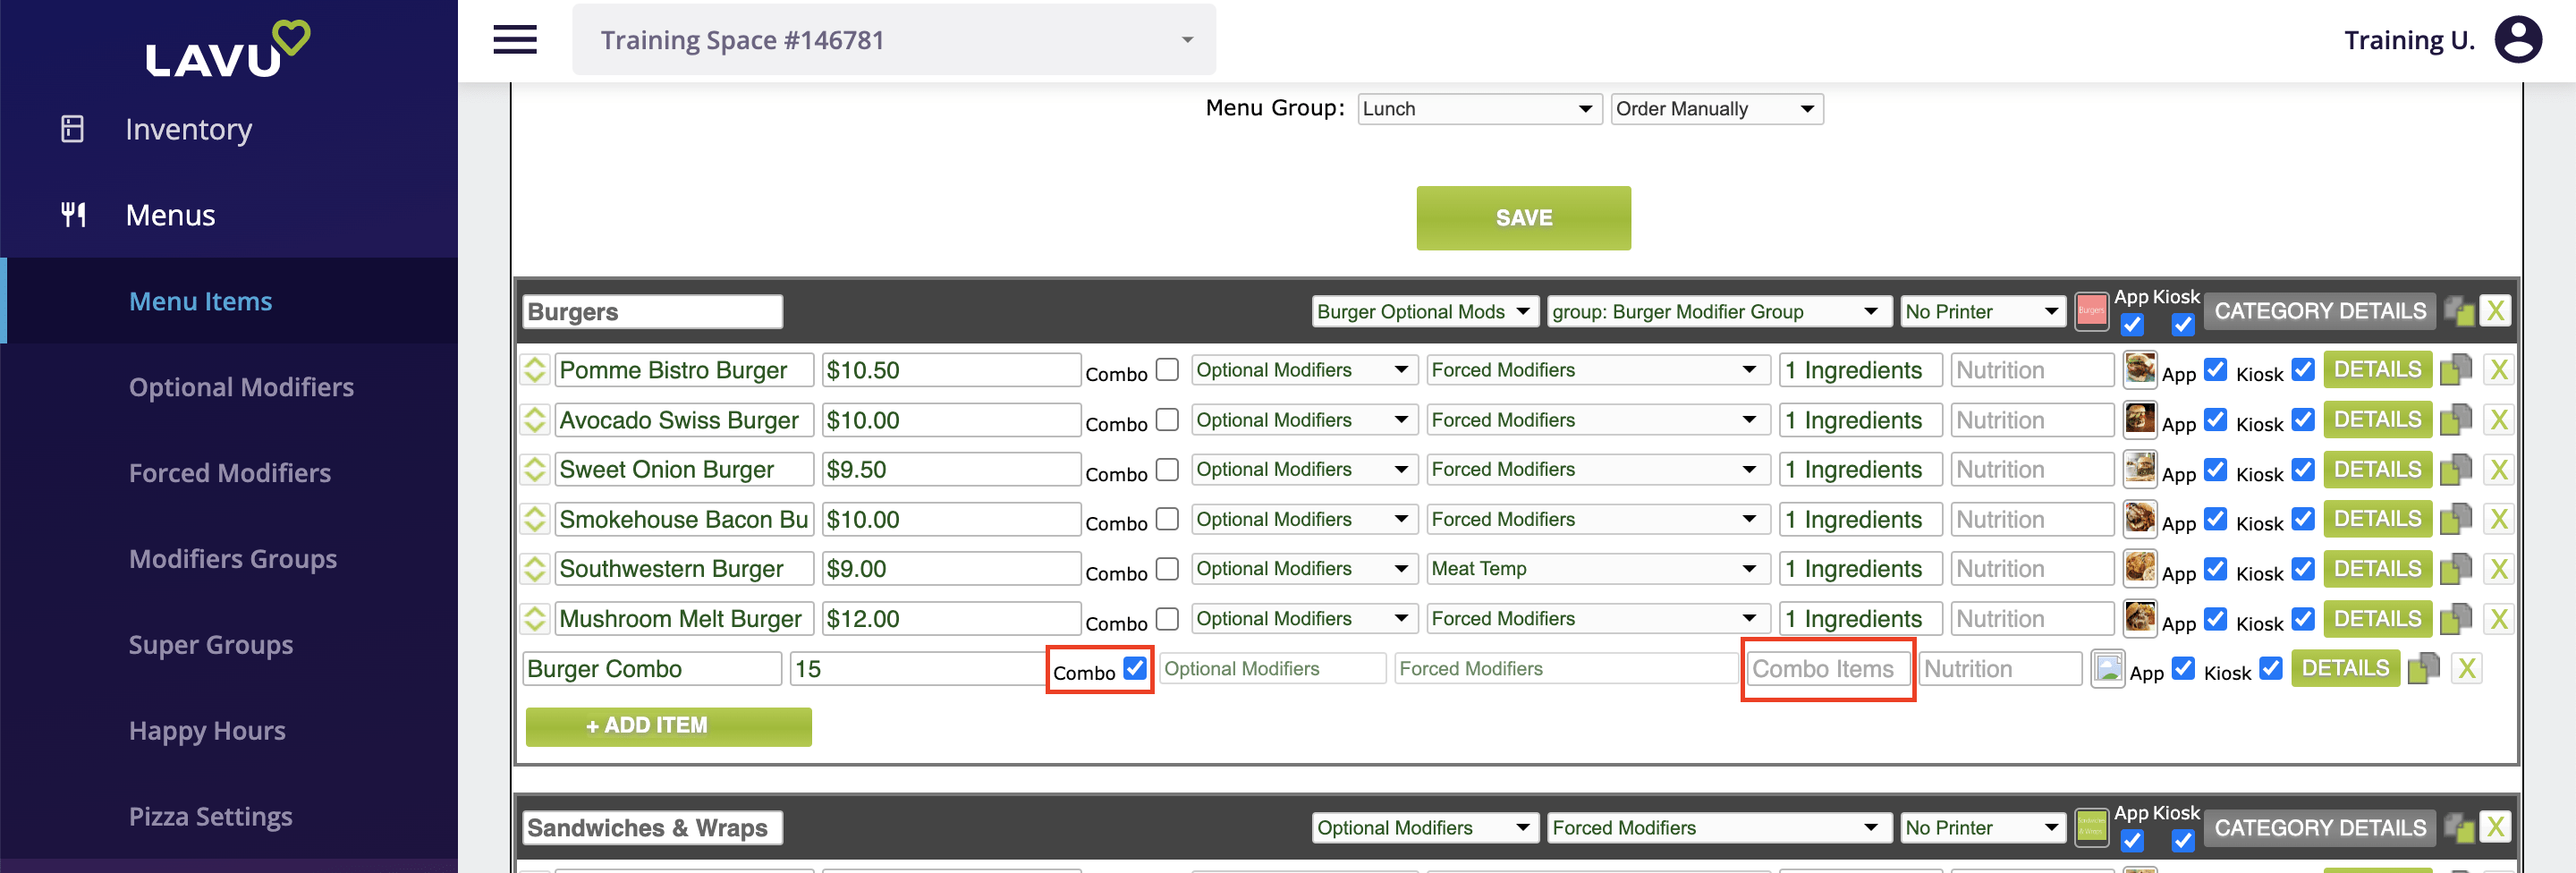Reorder the Avocado Swiss Burger row handle

pos(535,420)
